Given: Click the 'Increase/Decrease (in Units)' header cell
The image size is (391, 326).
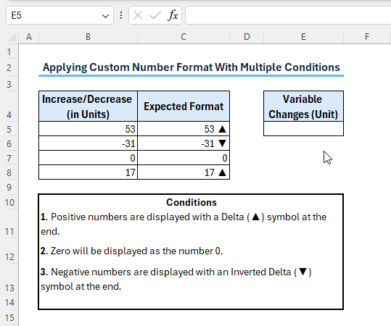Looking at the screenshot, I should tap(88, 106).
